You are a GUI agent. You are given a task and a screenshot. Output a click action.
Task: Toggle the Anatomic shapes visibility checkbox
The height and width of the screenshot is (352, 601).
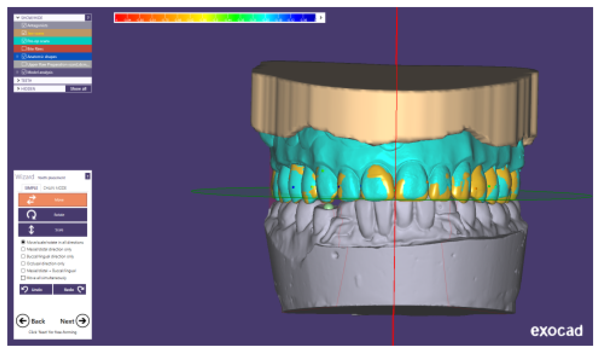(x=24, y=56)
